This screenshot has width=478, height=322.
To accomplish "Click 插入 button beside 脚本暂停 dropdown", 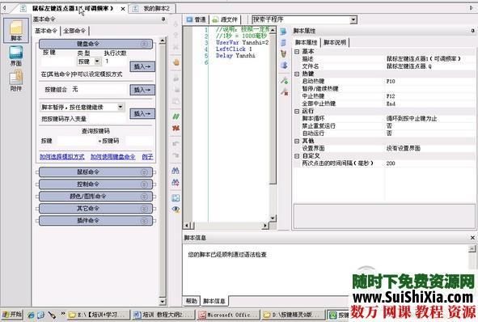I will click(x=142, y=114).
